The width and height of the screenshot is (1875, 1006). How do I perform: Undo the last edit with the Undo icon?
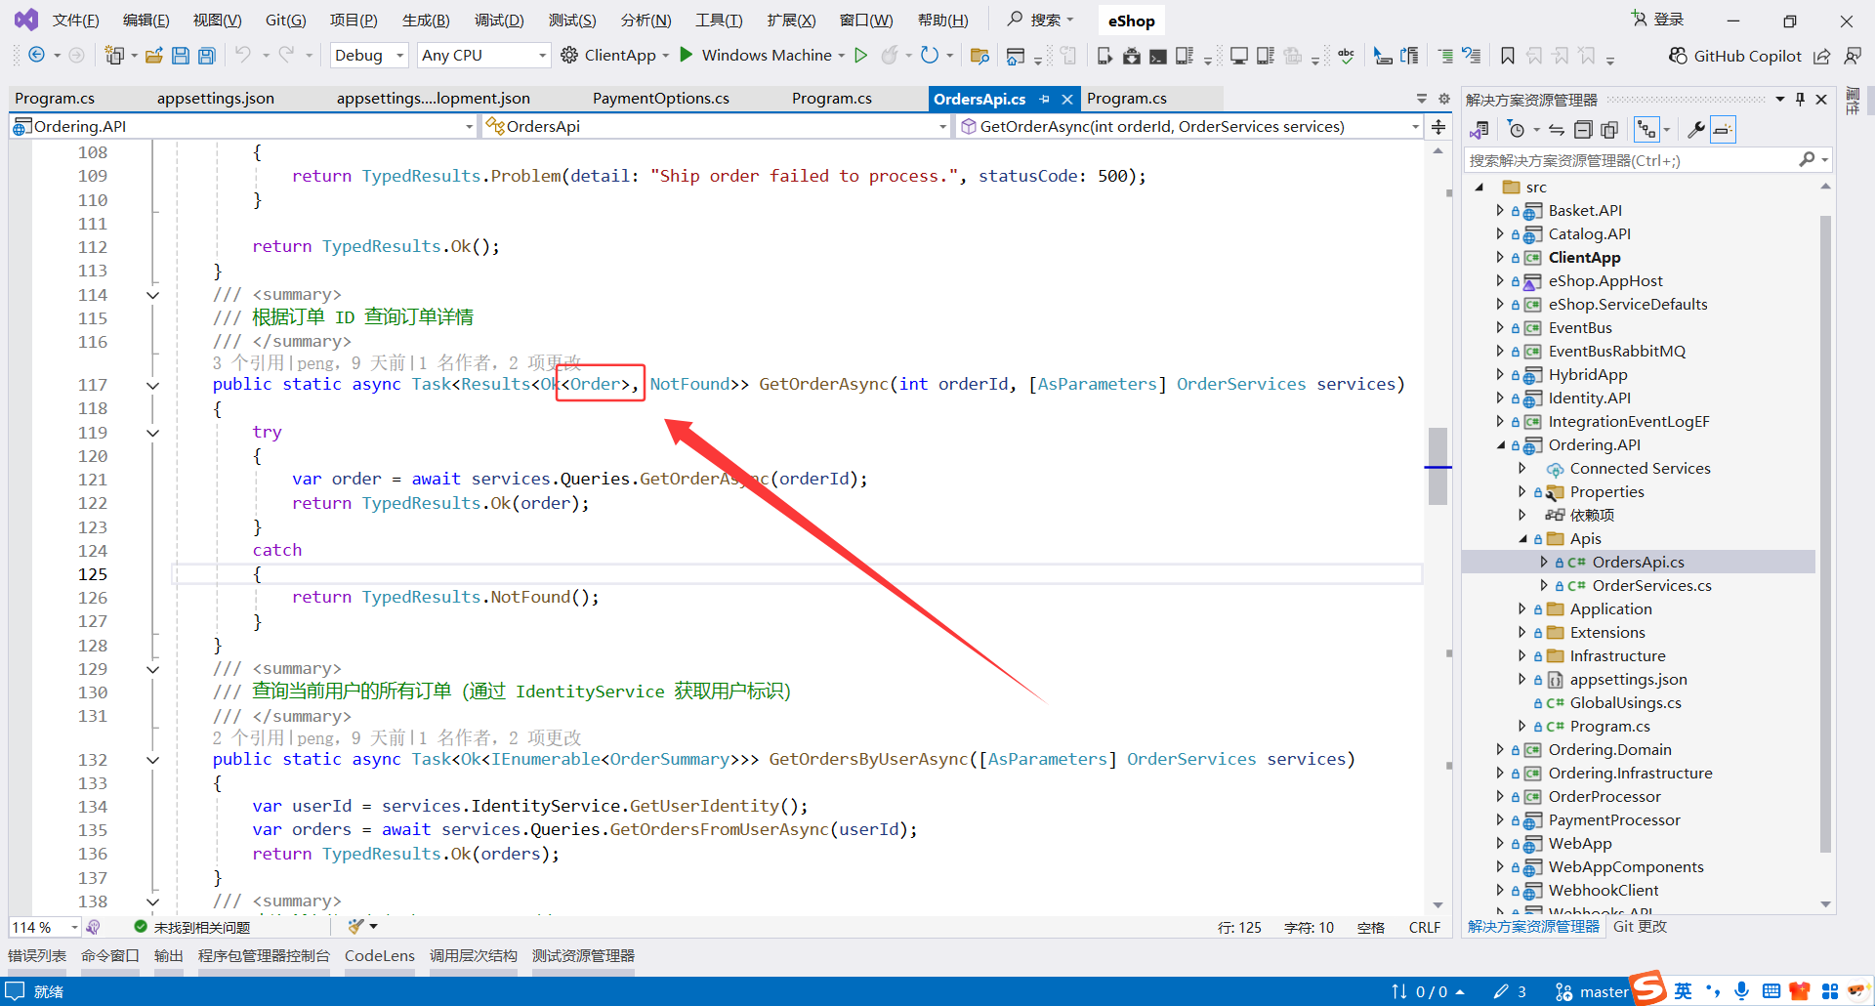tap(243, 56)
